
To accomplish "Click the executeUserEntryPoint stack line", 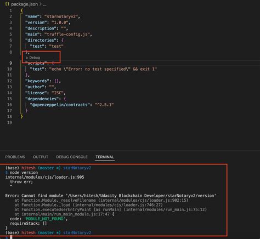I will click(x=111, y=209).
